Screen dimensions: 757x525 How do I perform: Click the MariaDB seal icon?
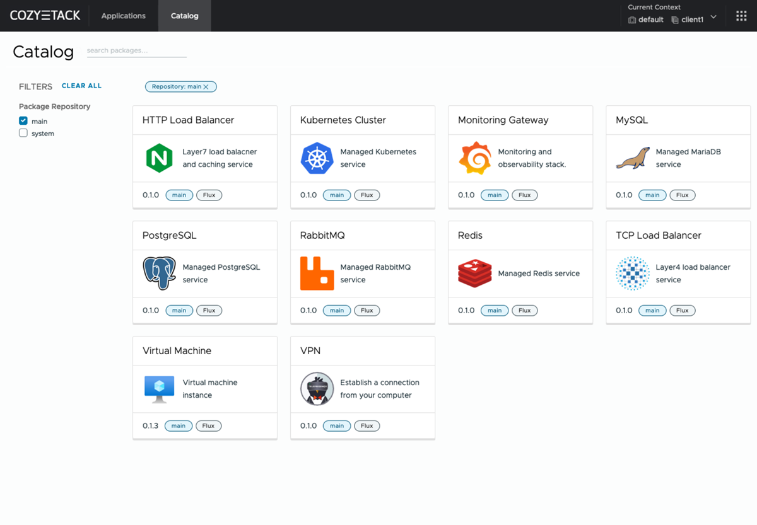pyautogui.click(x=632, y=158)
